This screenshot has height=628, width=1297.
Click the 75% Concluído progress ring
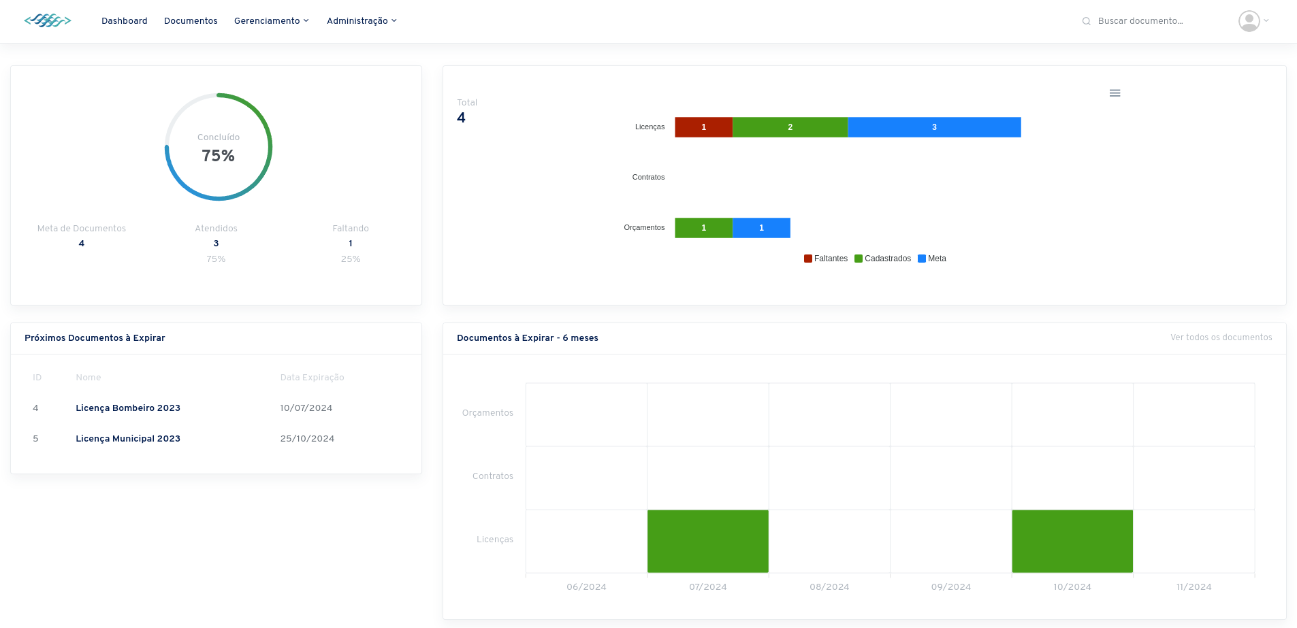coord(219,147)
